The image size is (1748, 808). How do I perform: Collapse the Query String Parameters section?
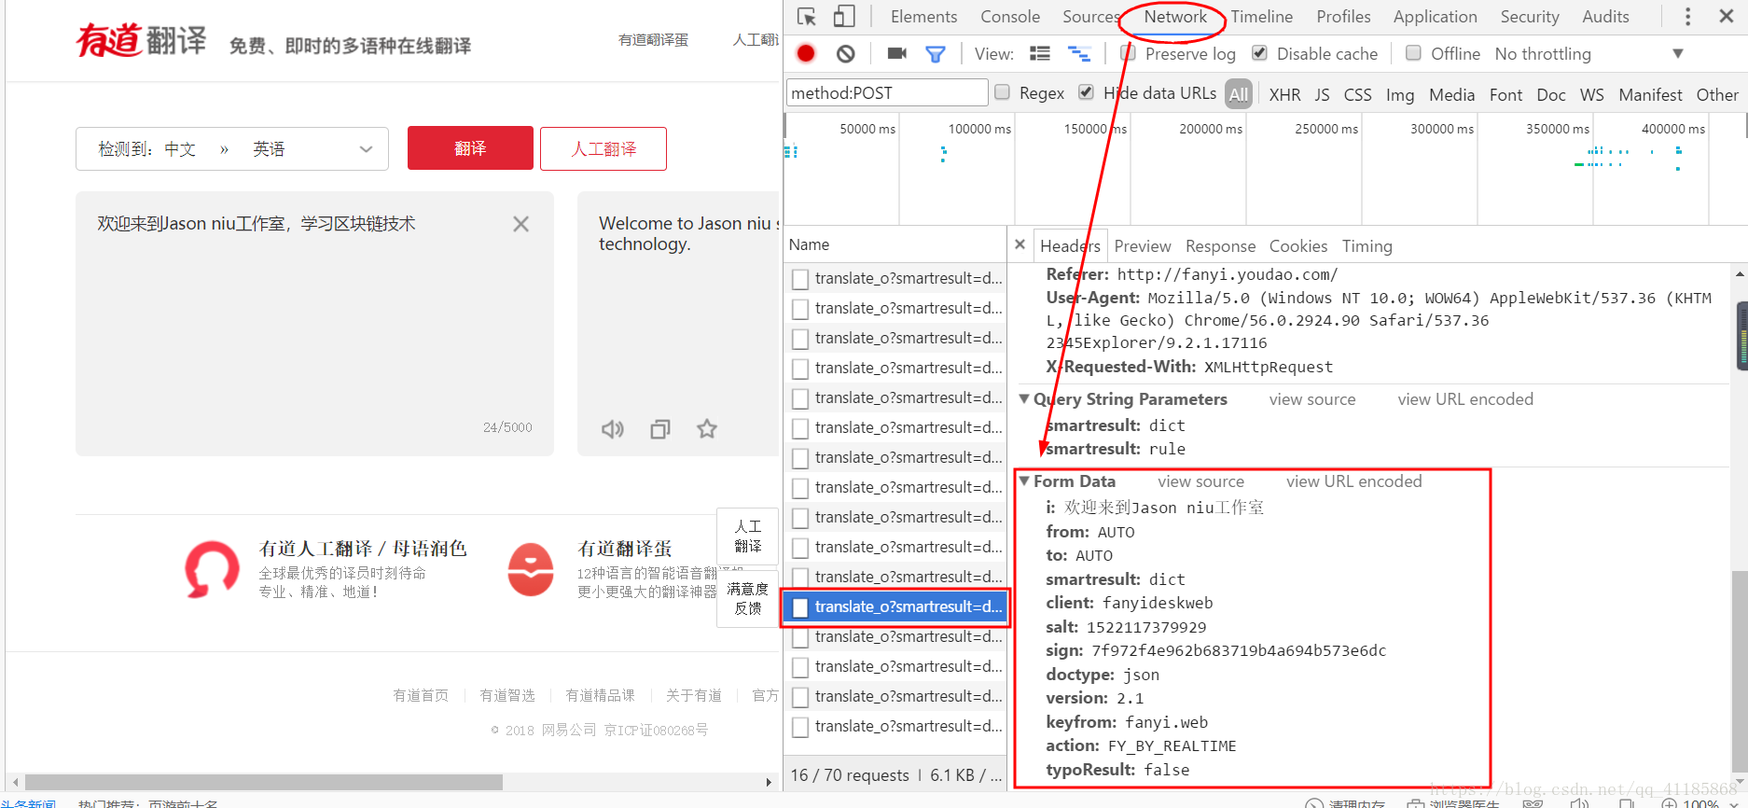pyautogui.click(x=1024, y=399)
